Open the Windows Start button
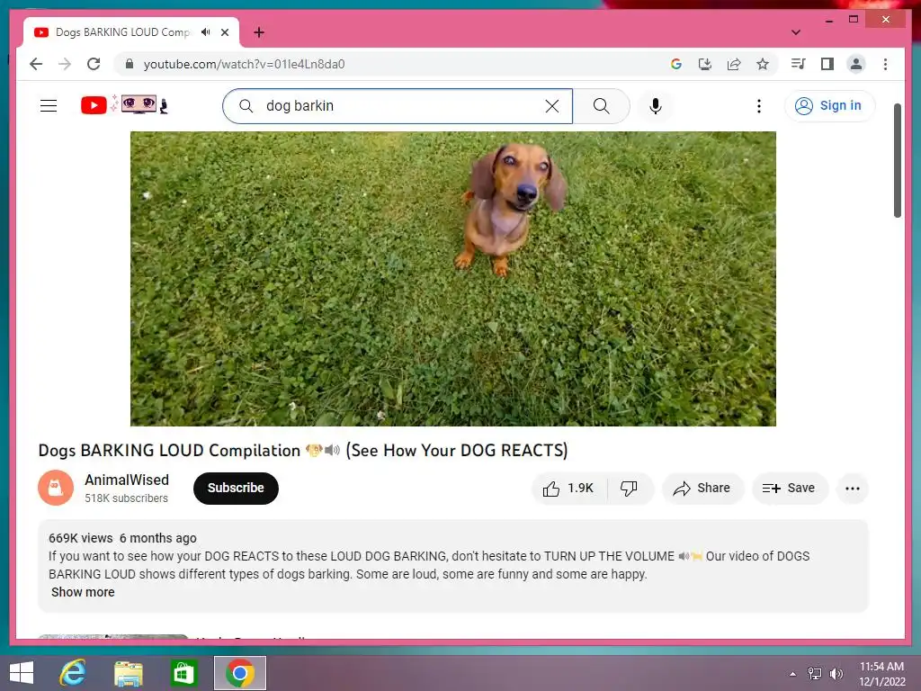 22,673
